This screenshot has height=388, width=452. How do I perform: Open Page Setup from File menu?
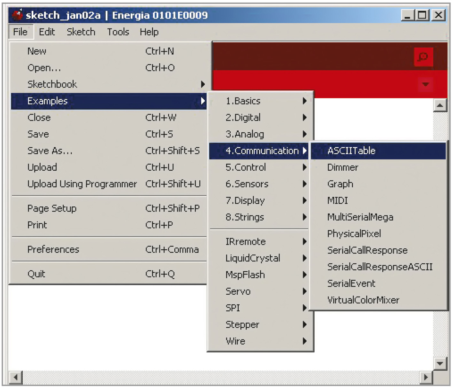coord(109,208)
